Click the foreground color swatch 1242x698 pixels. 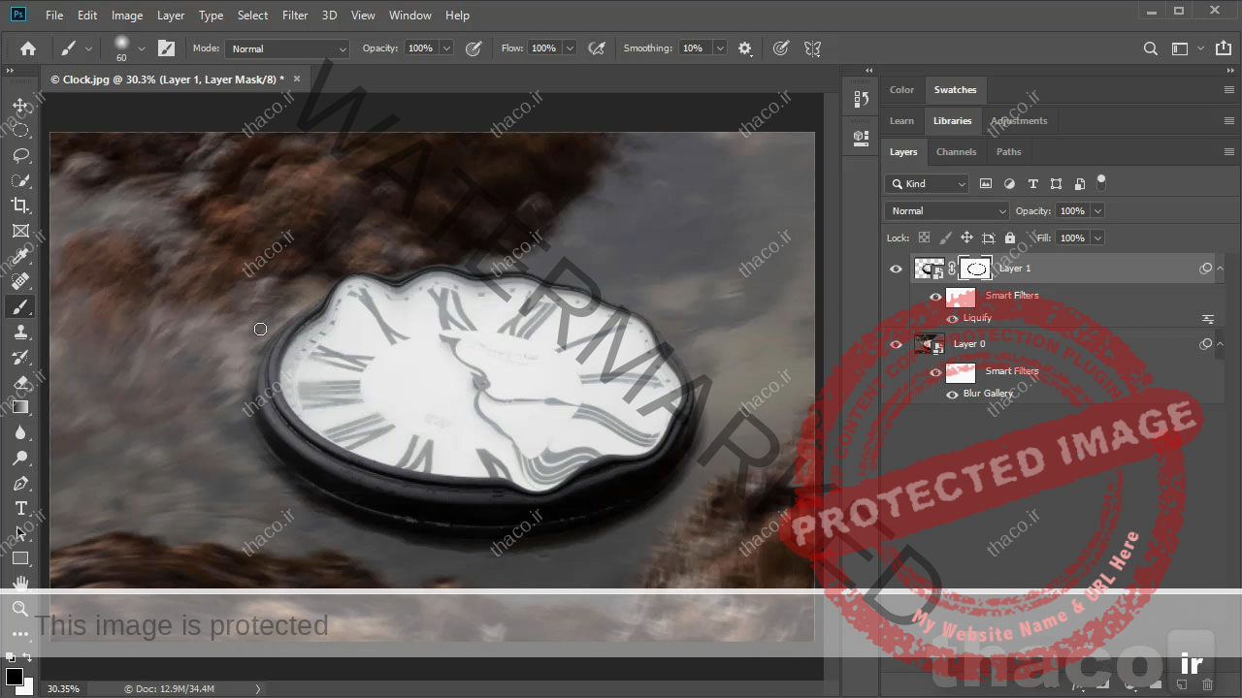pos(14,677)
